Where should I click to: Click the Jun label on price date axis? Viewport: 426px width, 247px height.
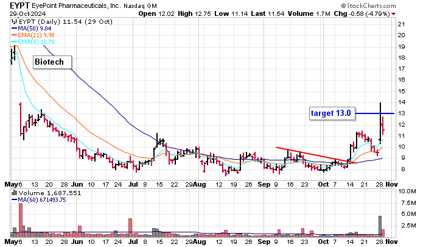[x=77, y=184]
